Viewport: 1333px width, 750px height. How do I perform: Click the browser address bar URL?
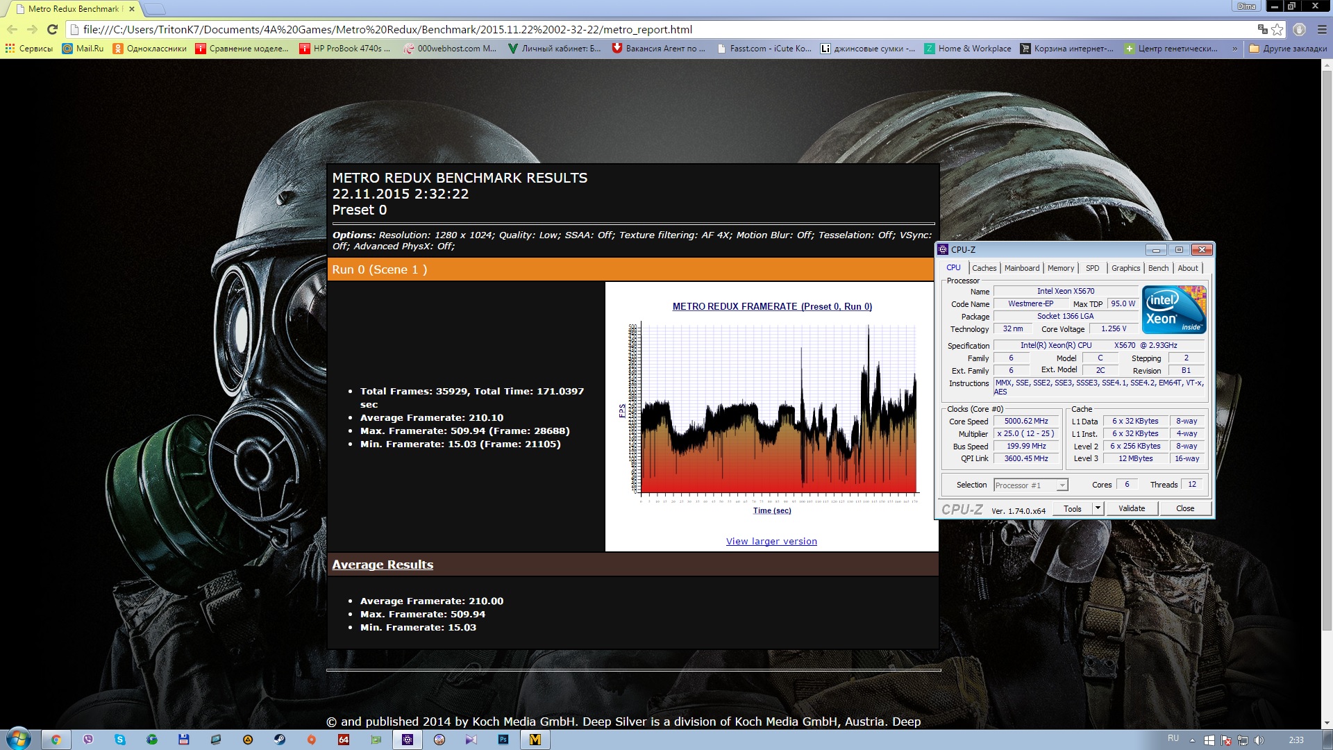click(x=387, y=29)
